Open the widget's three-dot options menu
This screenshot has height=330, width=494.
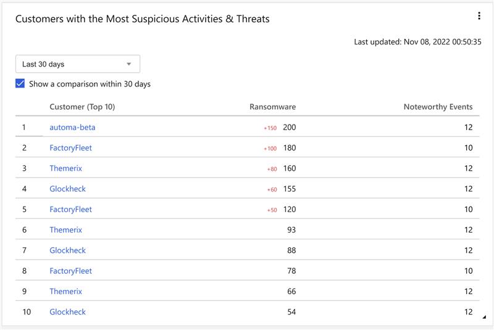(479, 16)
